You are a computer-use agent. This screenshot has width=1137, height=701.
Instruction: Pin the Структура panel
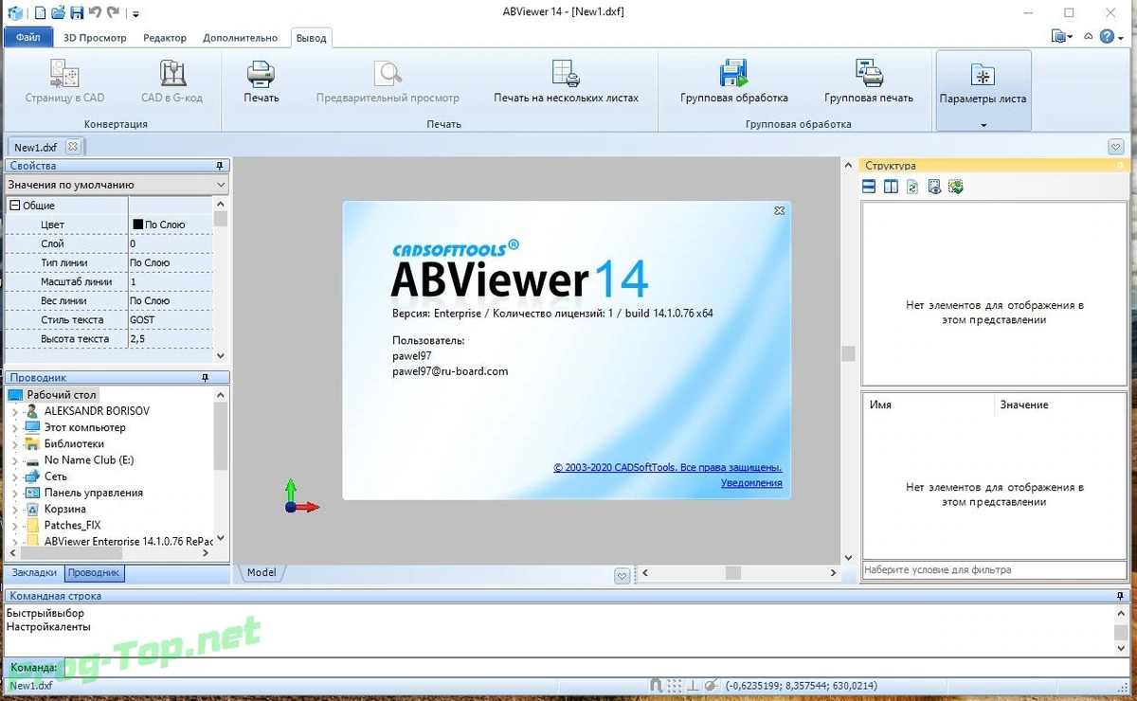pyautogui.click(x=1122, y=166)
